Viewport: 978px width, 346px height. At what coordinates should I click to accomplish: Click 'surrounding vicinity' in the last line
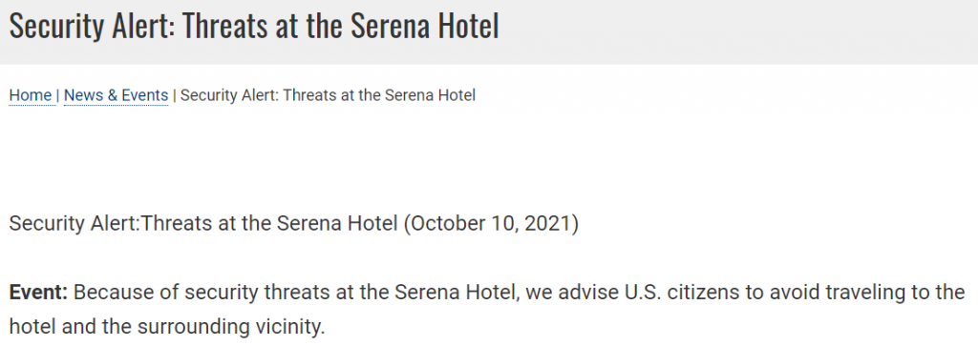tap(231, 327)
